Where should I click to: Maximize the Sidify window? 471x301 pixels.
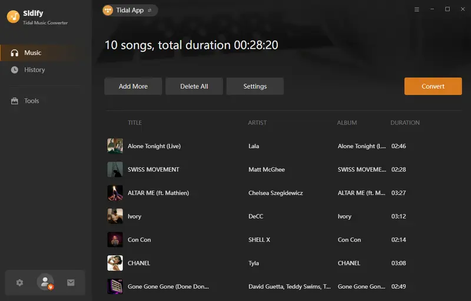[x=447, y=9]
